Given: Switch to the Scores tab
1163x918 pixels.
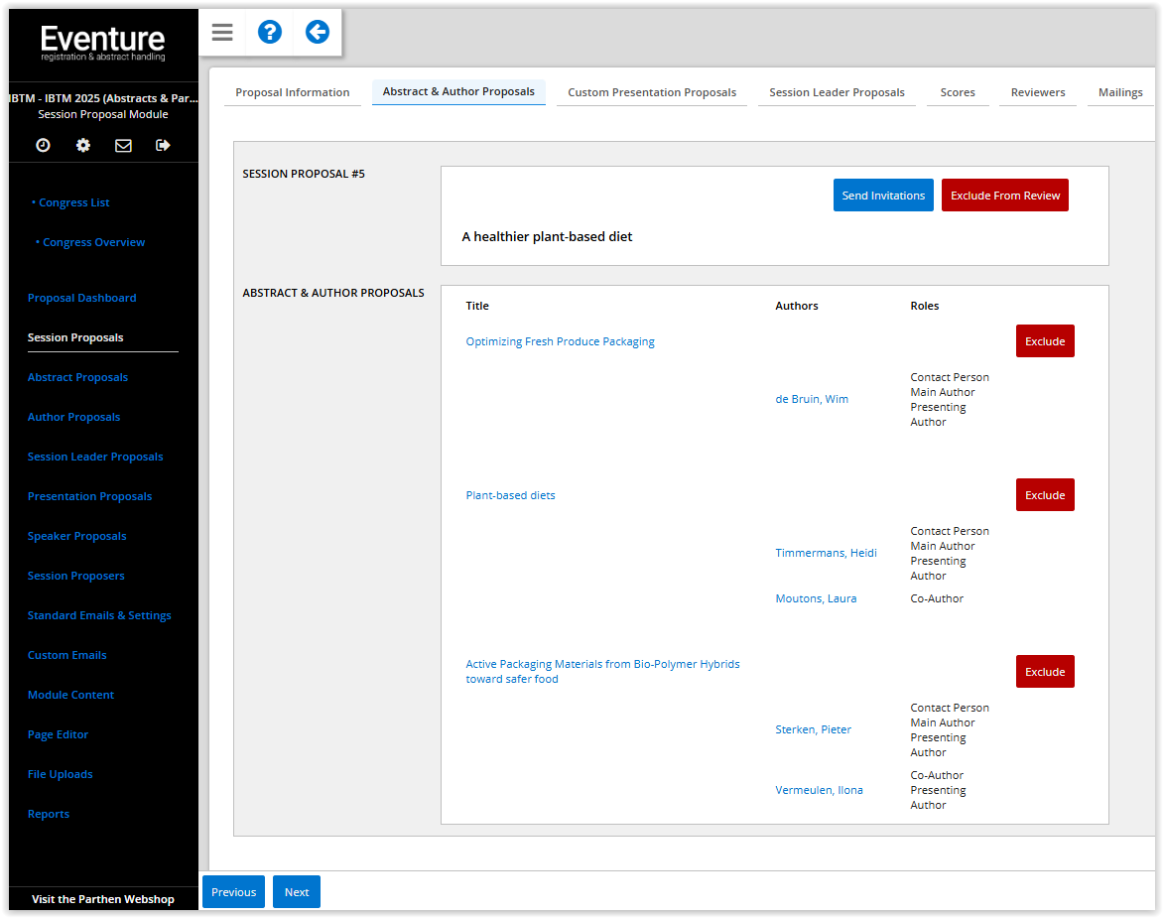Looking at the screenshot, I should (957, 92).
